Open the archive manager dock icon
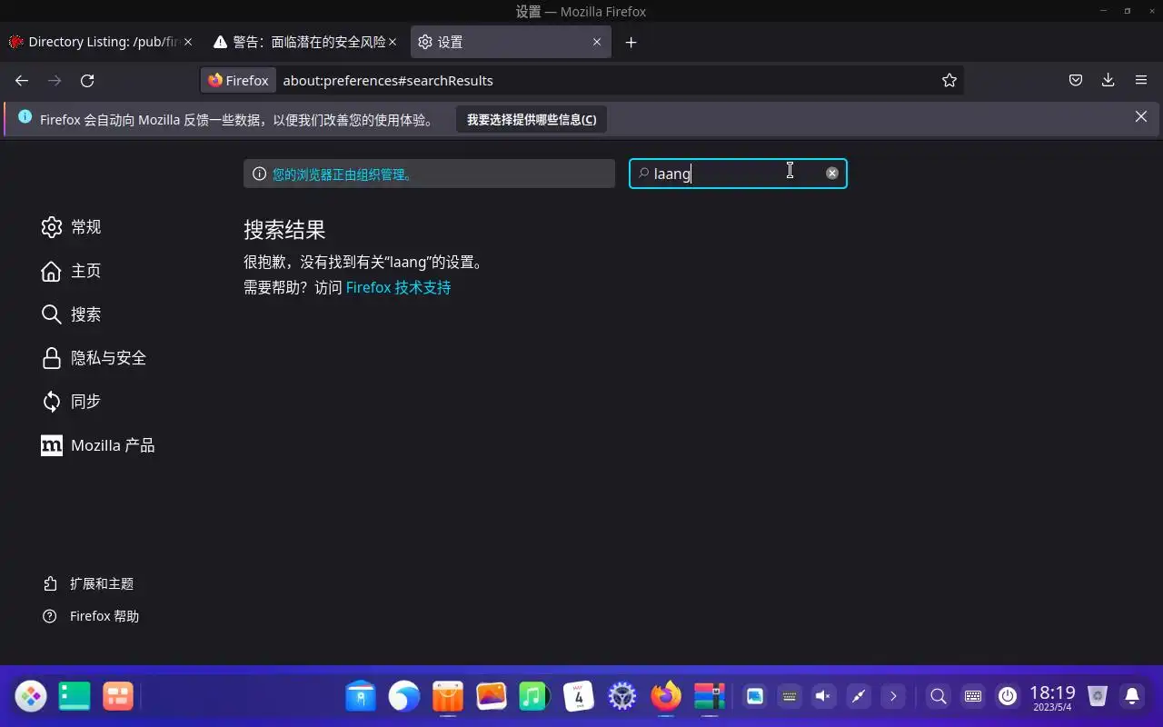Viewport: 1163px width, 727px height. pyautogui.click(x=710, y=696)
